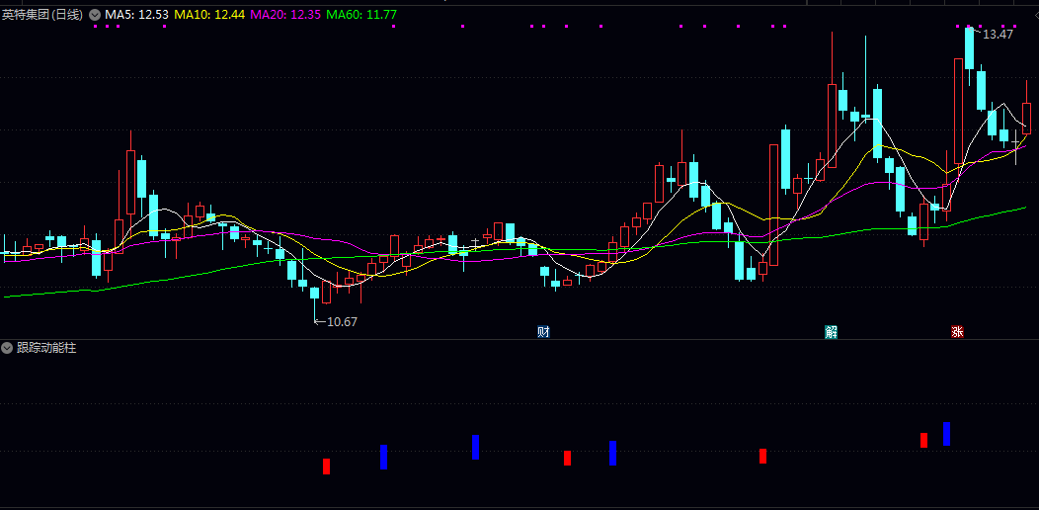Viewport: 1039px width, 510px height.
Task: Click the lowest candlestick near 10.67
Action: (x=315, y=294)
